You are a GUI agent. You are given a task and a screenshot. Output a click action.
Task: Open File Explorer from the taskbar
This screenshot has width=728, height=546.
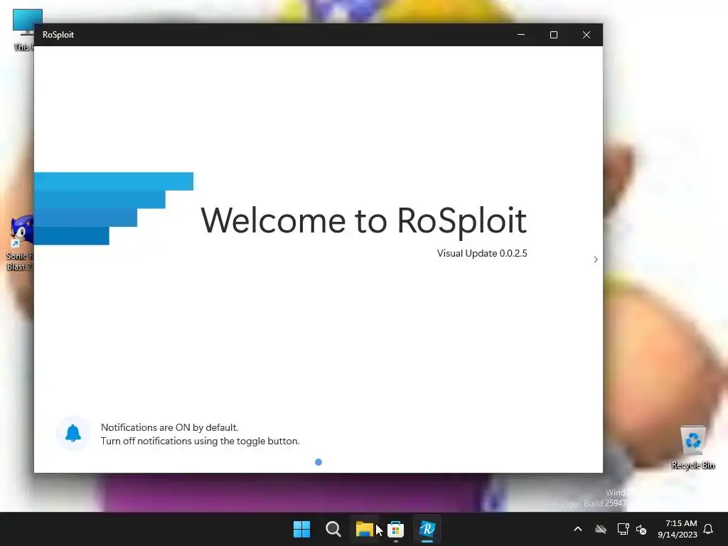coord(365,529)
